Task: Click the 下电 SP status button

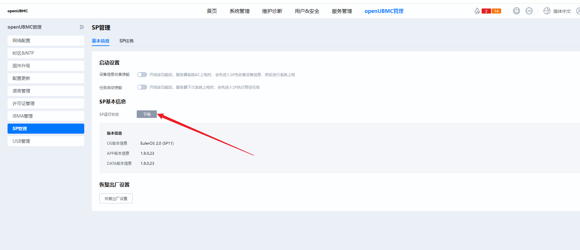Action: 147,114
